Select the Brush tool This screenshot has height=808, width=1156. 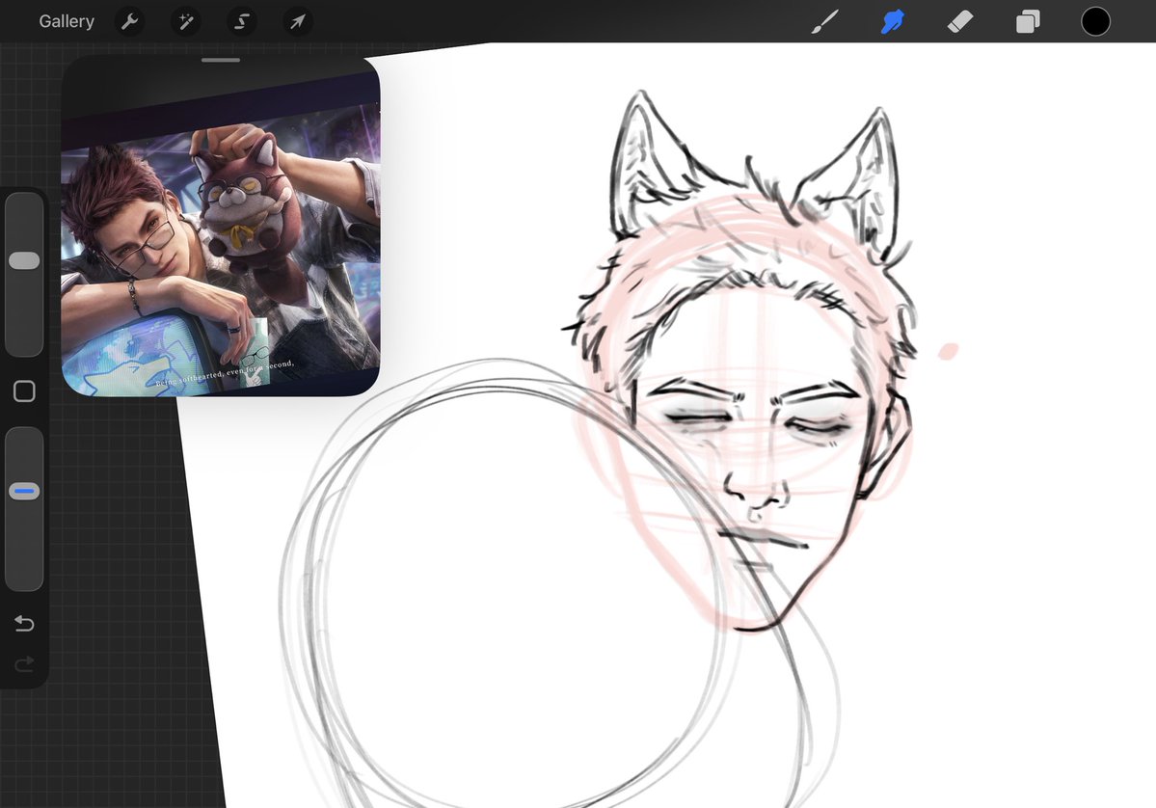pos(825,21)
